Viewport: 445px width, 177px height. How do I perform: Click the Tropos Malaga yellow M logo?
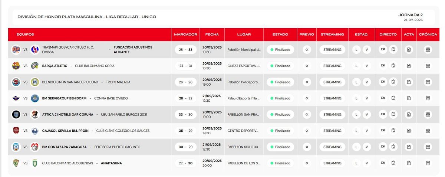click(x=35, y=82)
